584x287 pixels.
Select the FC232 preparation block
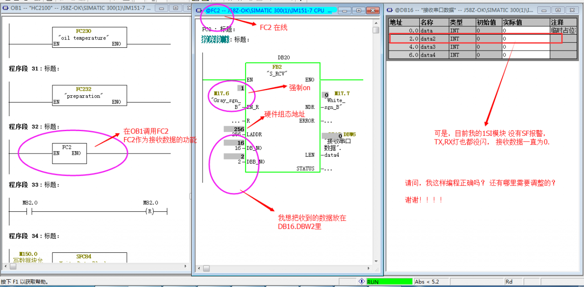click(x=89, y=95)
